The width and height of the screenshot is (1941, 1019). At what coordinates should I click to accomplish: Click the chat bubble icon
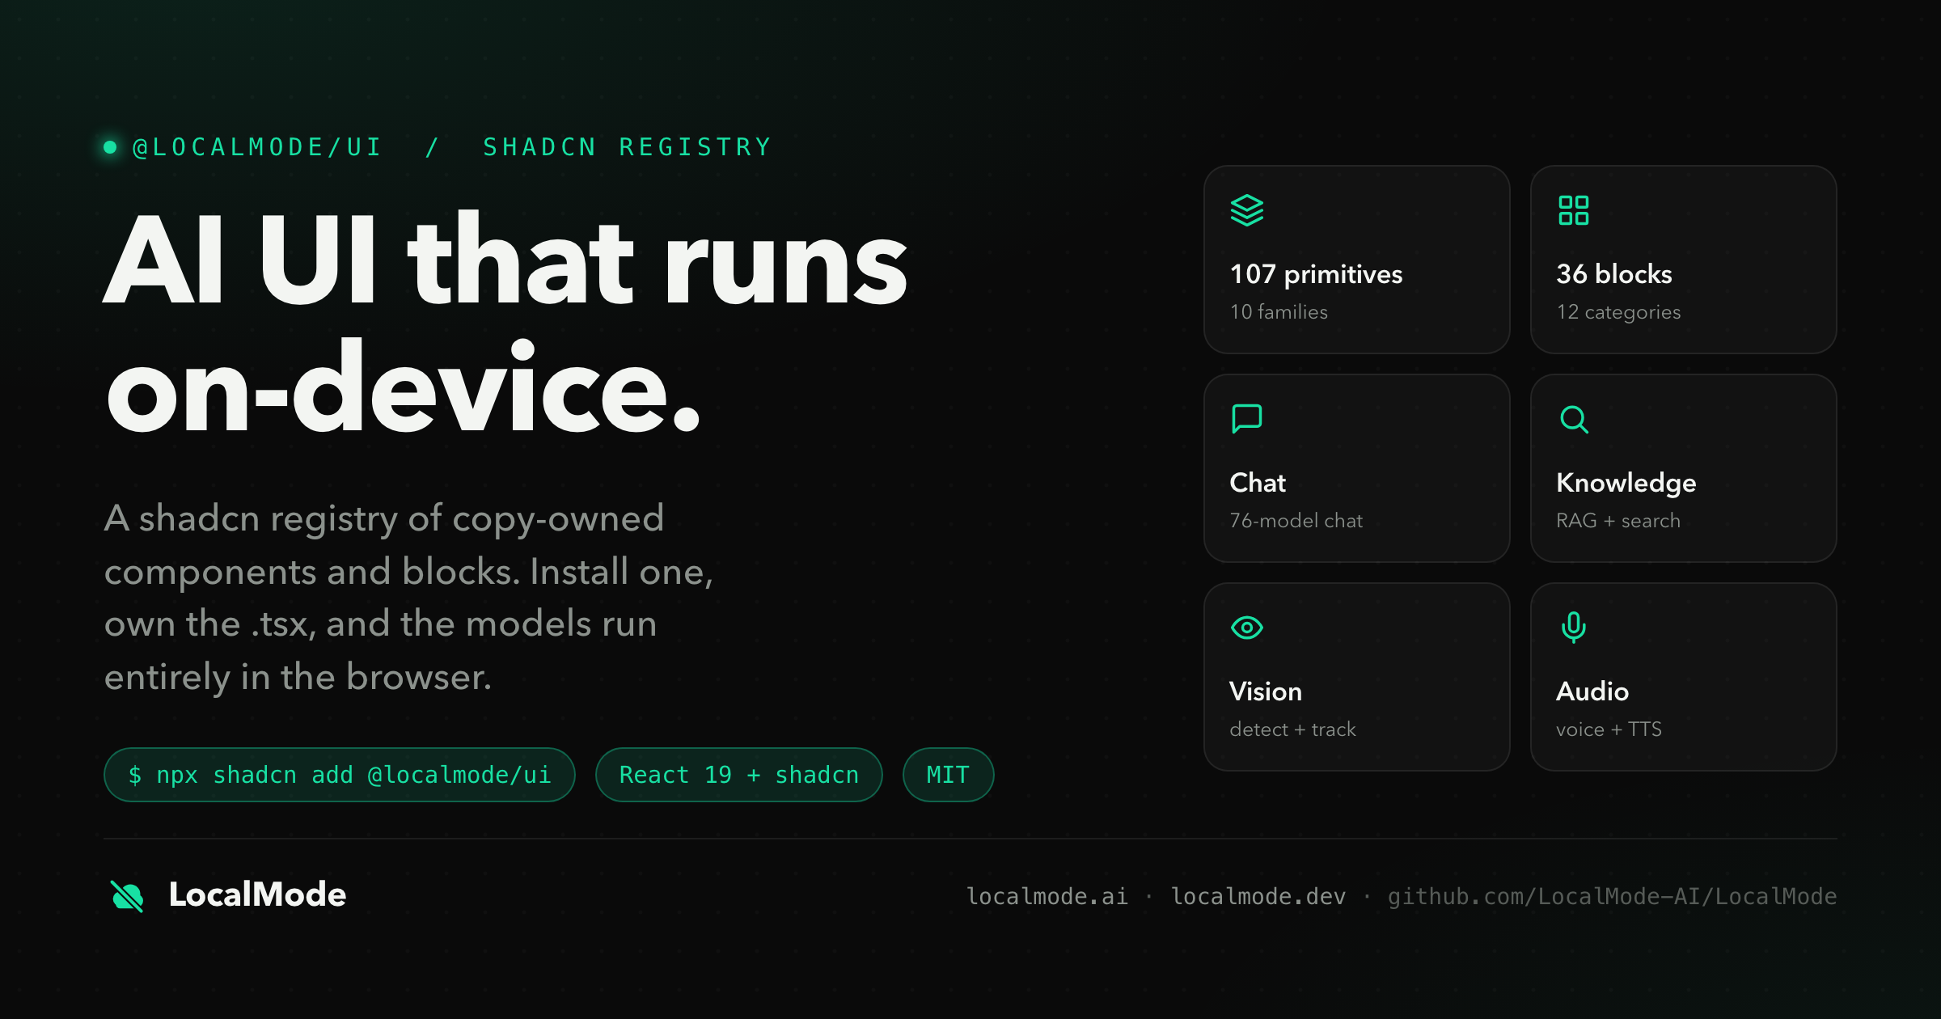coord(1246,419)
